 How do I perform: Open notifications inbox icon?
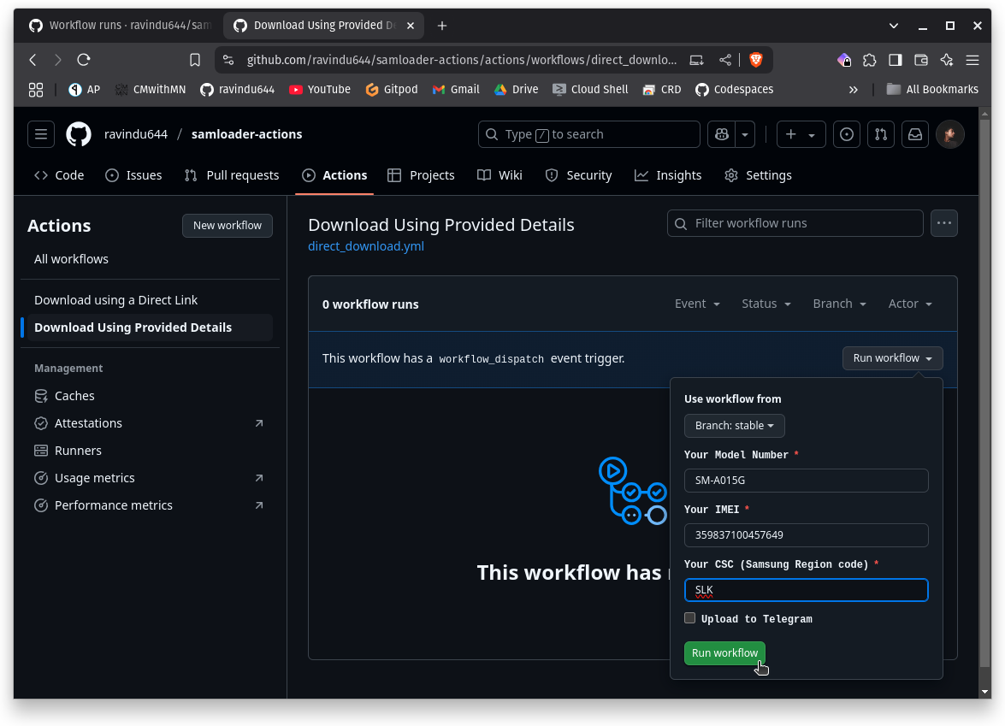[x=915, y=134]
